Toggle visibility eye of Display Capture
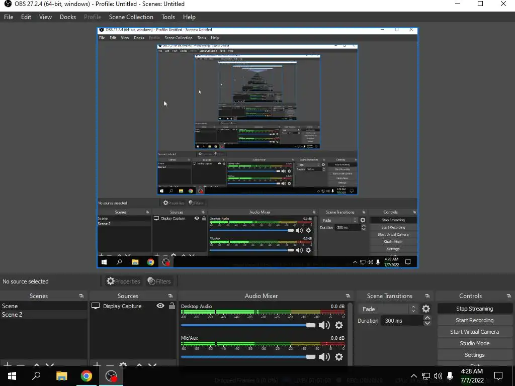This screenshot has height=386, width=515. [160, 306]
